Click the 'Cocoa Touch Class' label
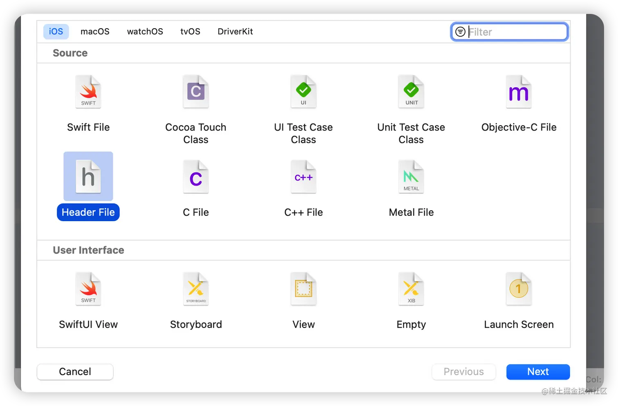The height and width of the screenshot is (406, 618). (196, 133)
